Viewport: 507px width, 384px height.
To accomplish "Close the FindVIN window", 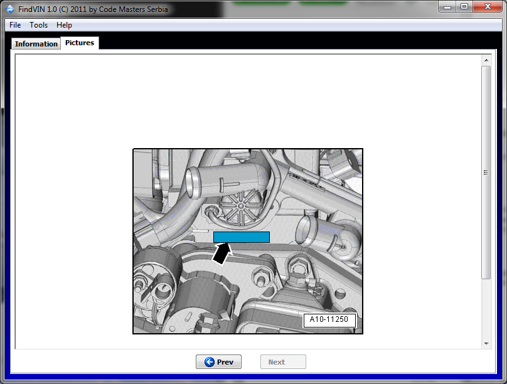I will point(488,6).
